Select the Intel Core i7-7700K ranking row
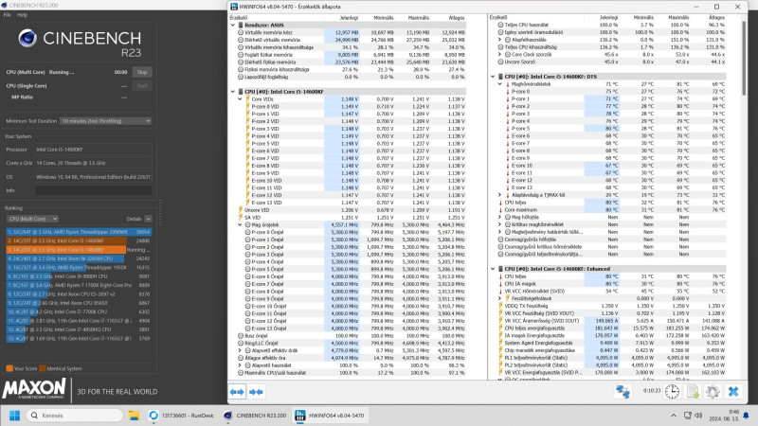758x426 pixels. click(x=79, y=311)
